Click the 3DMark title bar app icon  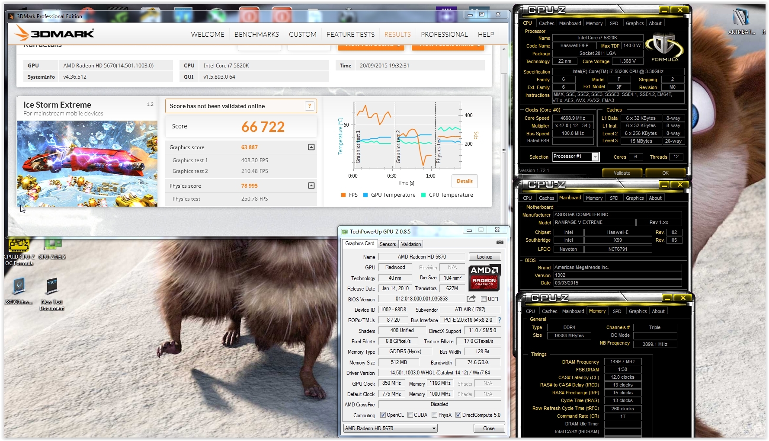coord(11,16)
